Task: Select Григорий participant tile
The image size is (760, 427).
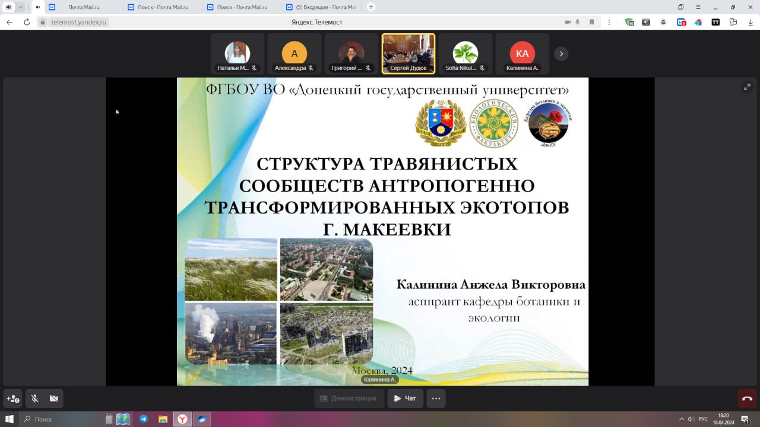Action: point(351,53)
